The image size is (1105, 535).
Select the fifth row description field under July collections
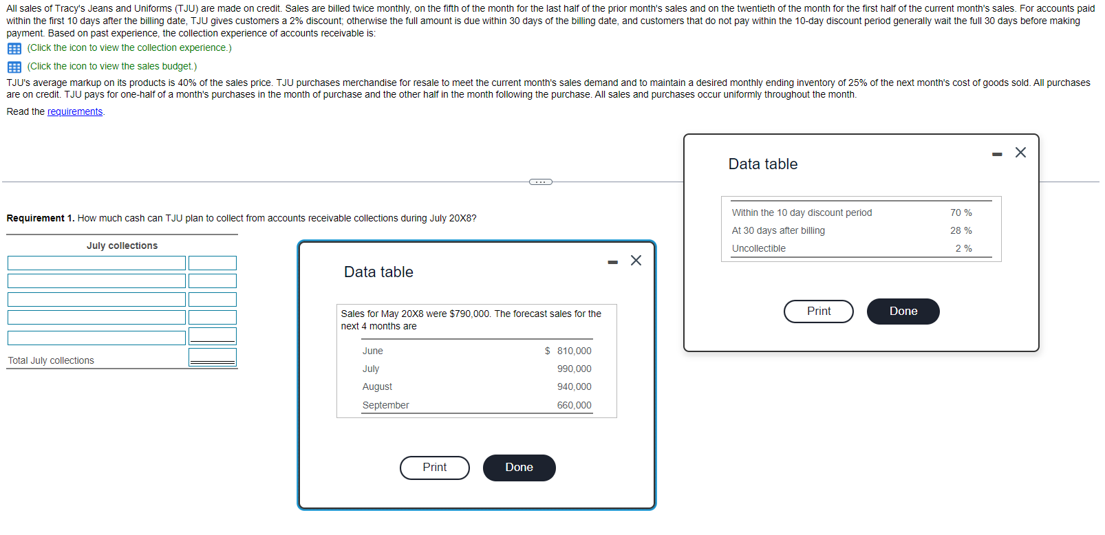pos(96,338)
